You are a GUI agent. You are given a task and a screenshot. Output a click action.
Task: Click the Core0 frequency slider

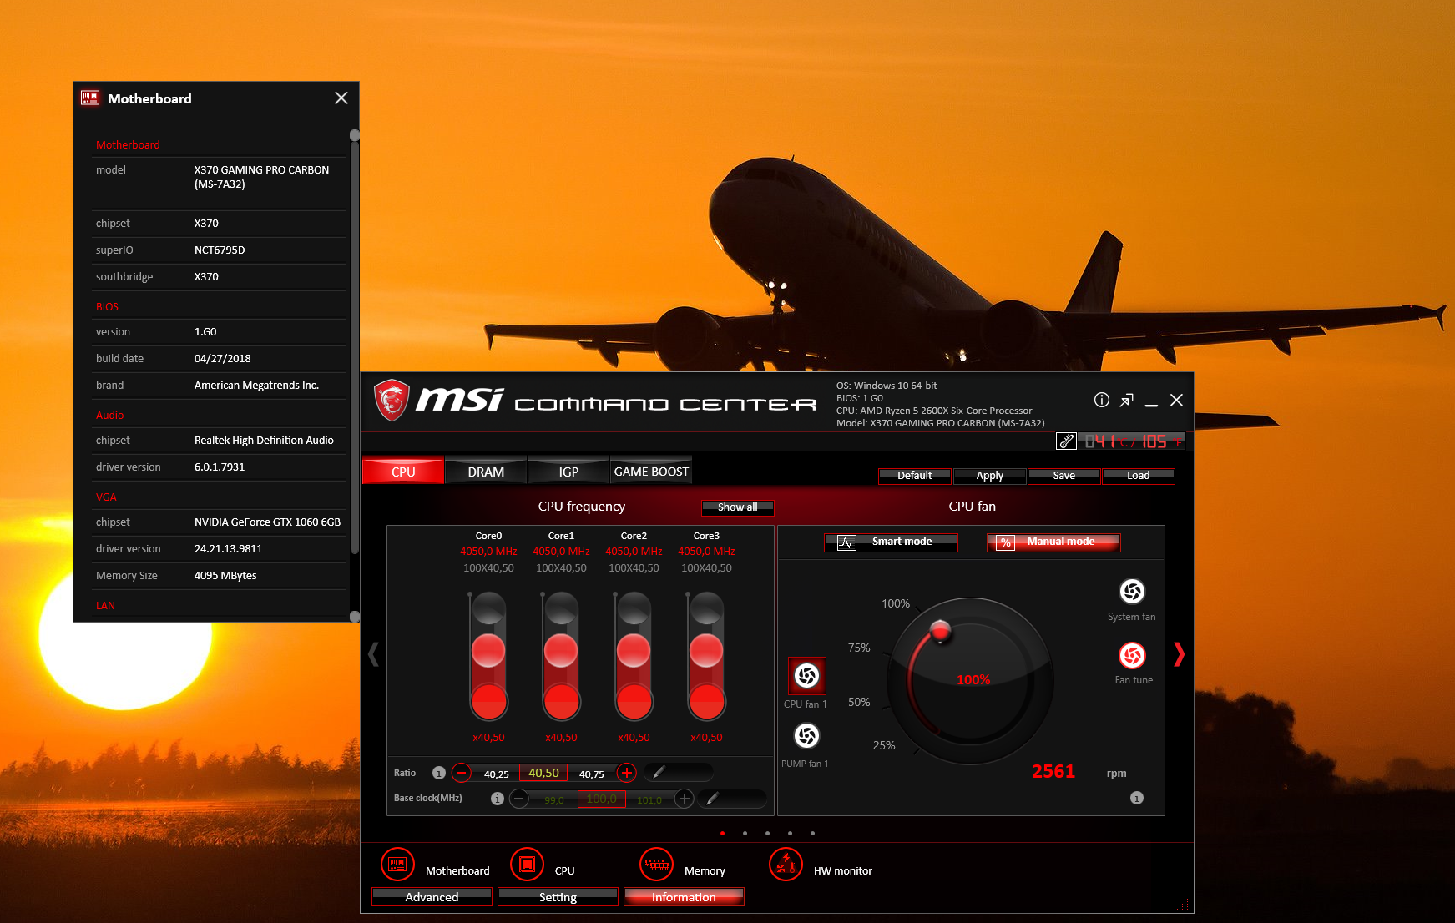(488, 655)
